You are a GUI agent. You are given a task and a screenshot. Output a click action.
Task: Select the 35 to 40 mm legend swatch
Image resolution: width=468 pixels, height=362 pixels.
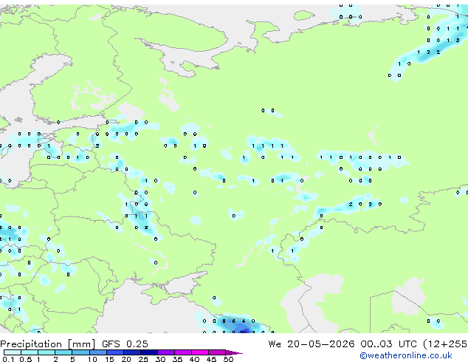coord(183,352)
